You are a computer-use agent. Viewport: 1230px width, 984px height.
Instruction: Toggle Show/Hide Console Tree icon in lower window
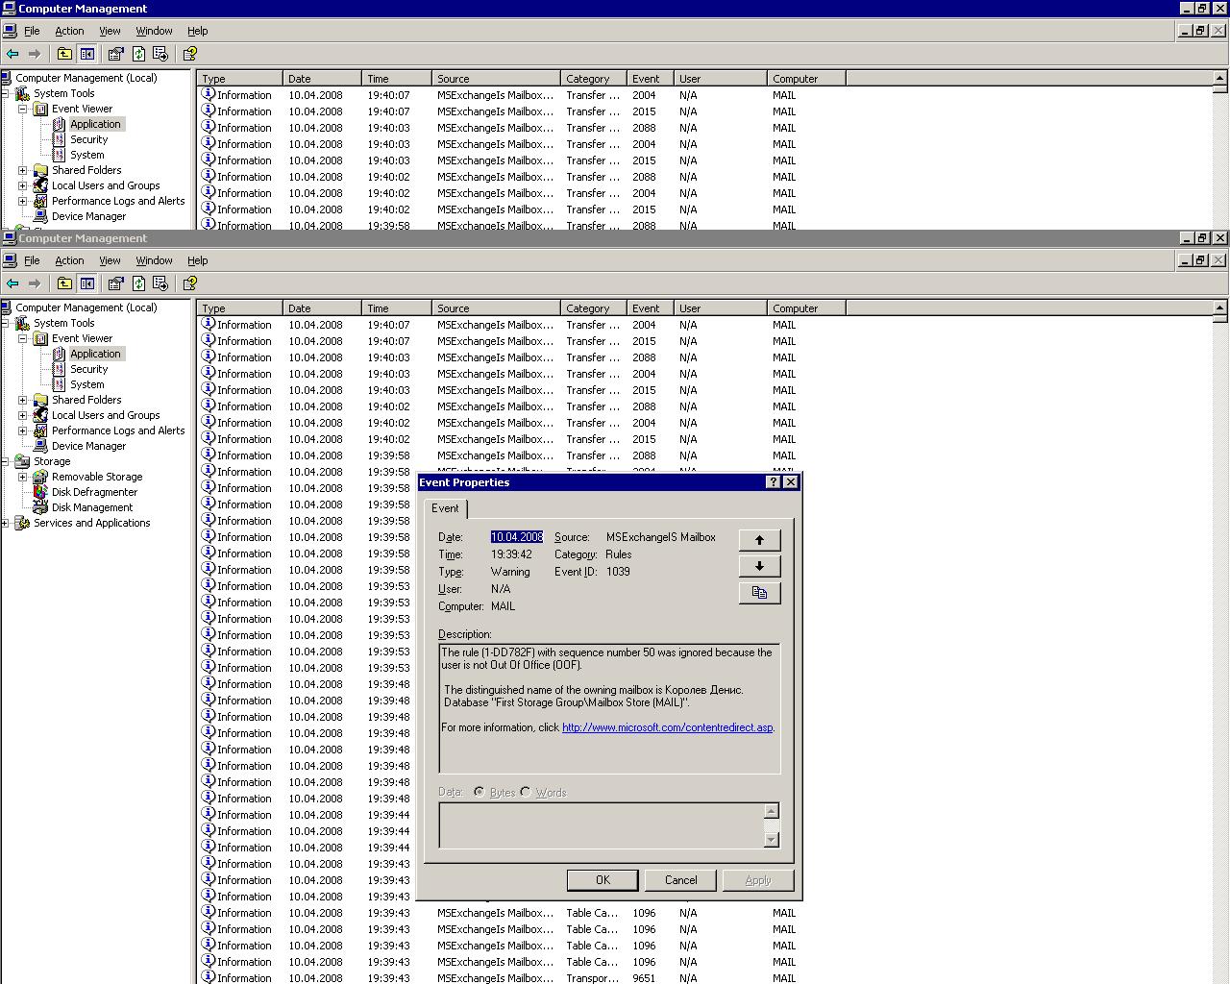87,283
